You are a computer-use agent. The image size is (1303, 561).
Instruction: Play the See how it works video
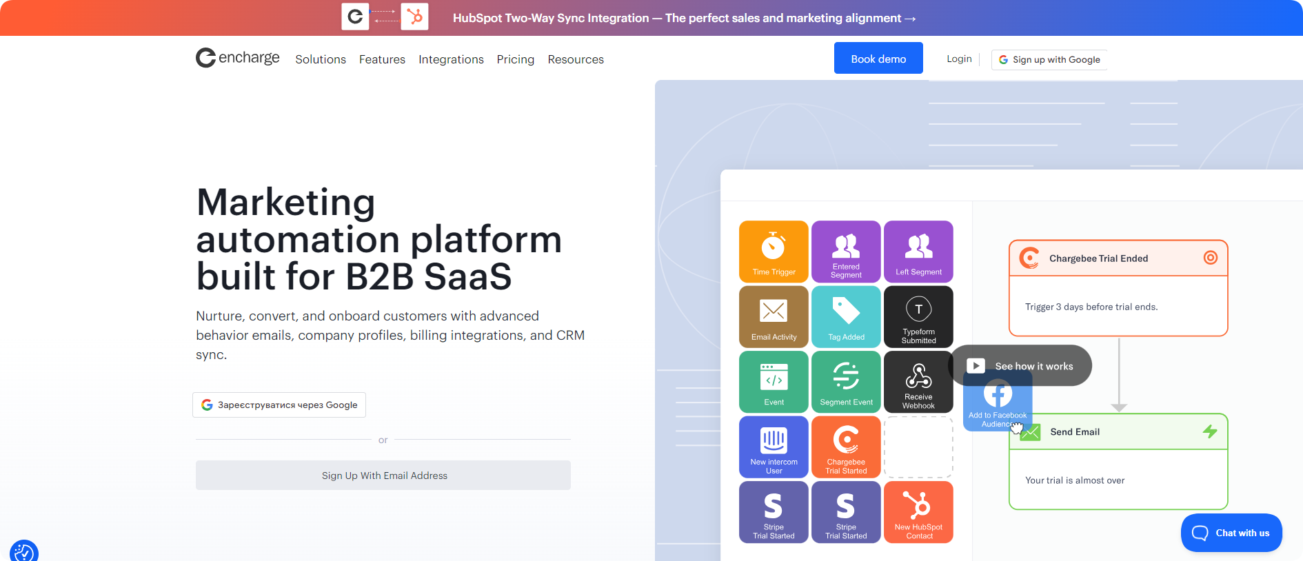click(x=1022, y=366)
